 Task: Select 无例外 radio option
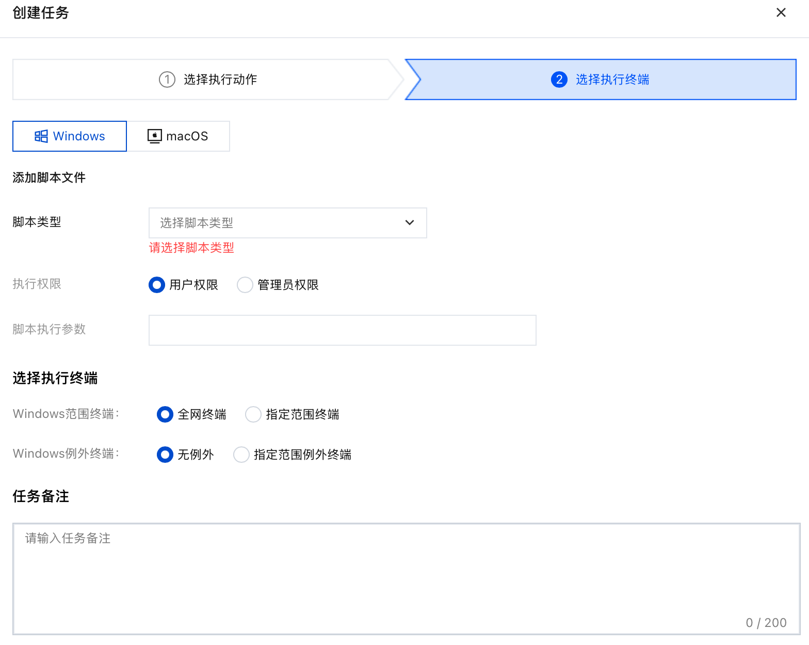coord(165,455)
